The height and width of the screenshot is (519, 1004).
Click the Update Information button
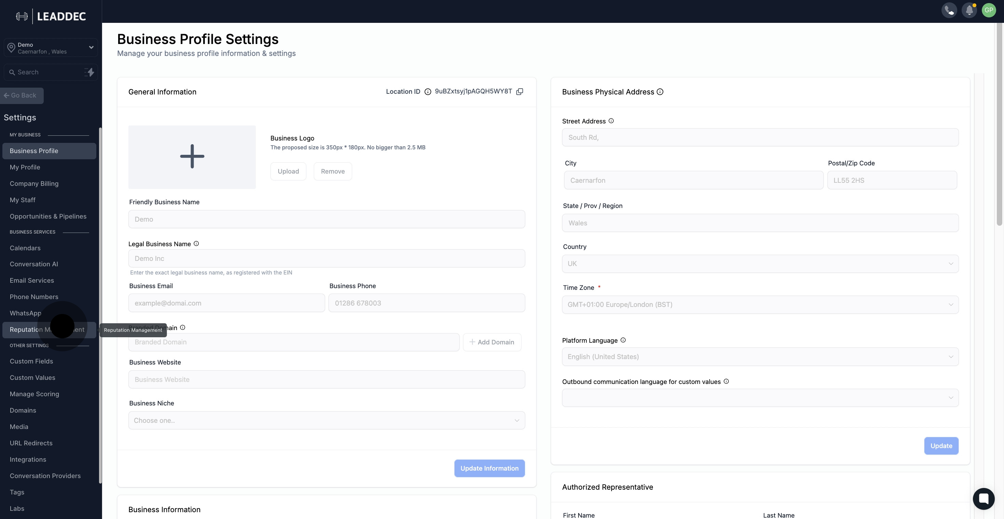point(489,469)
